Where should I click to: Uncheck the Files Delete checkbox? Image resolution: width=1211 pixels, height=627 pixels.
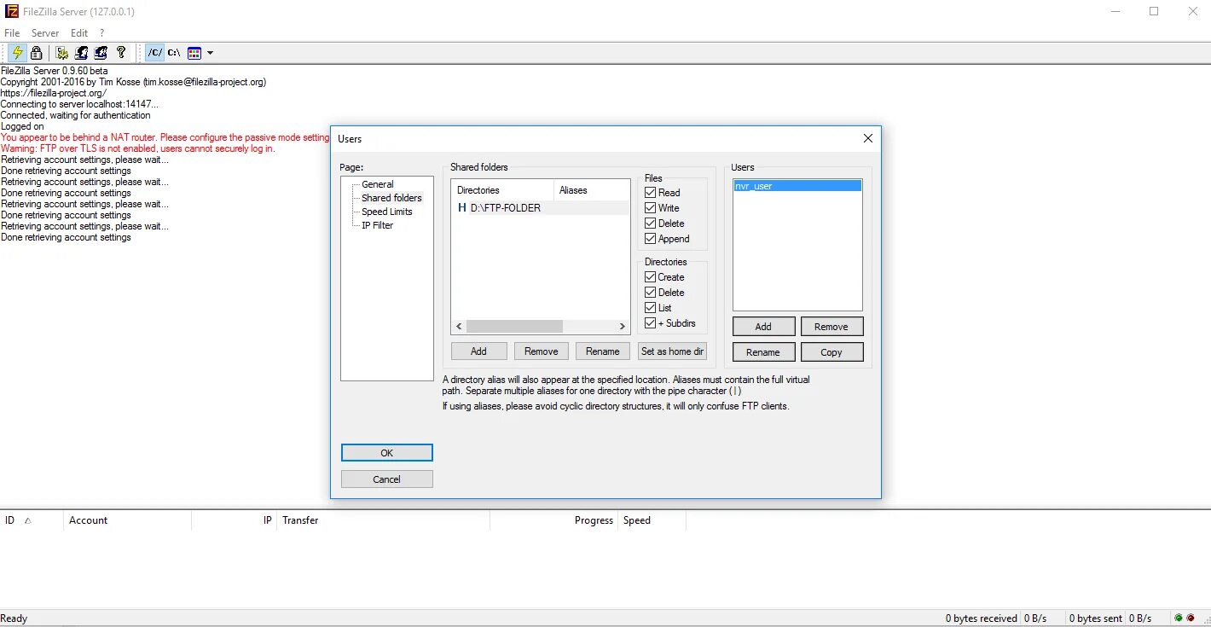coord(651,224)
